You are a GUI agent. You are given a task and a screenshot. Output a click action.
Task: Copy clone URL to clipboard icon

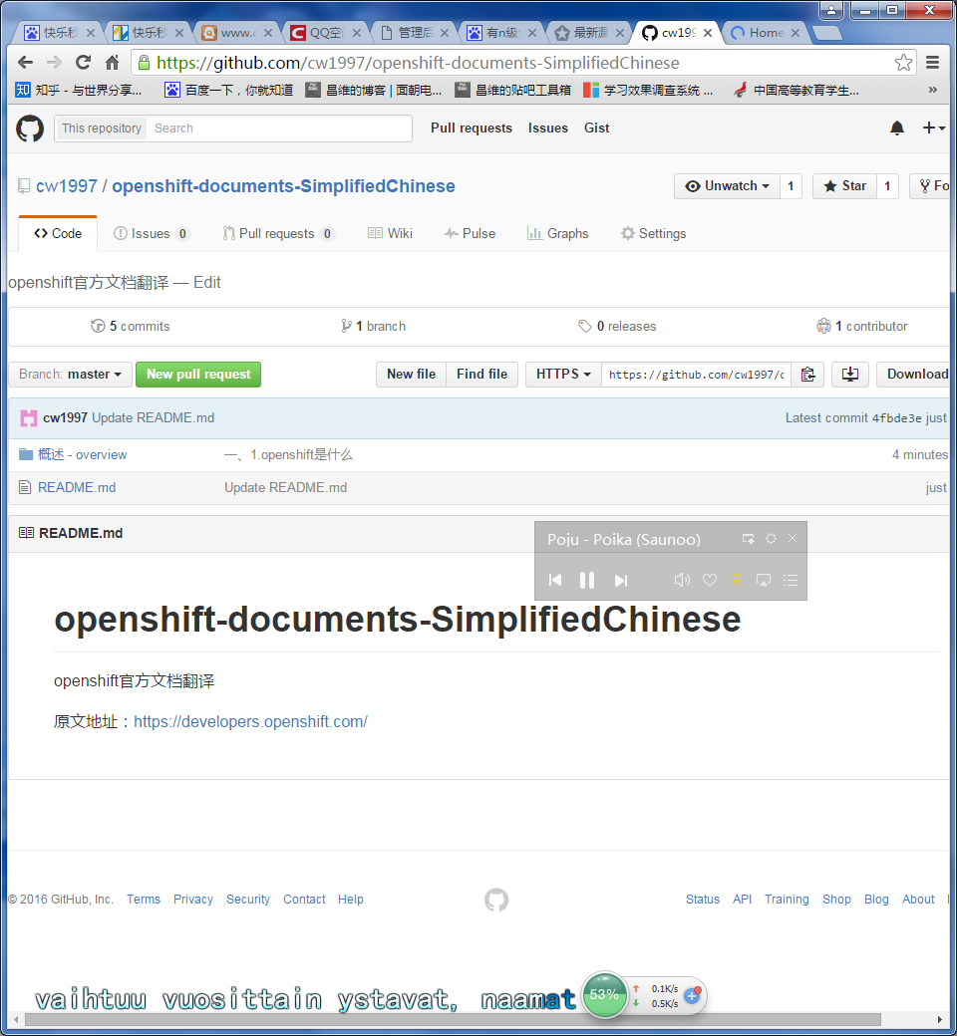click(x=807, y=375)
